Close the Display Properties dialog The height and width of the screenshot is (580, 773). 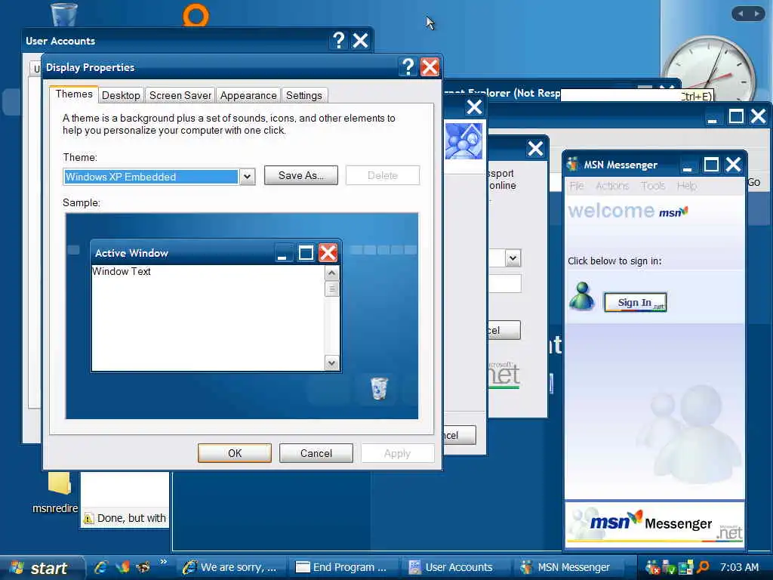click(430, 66)
